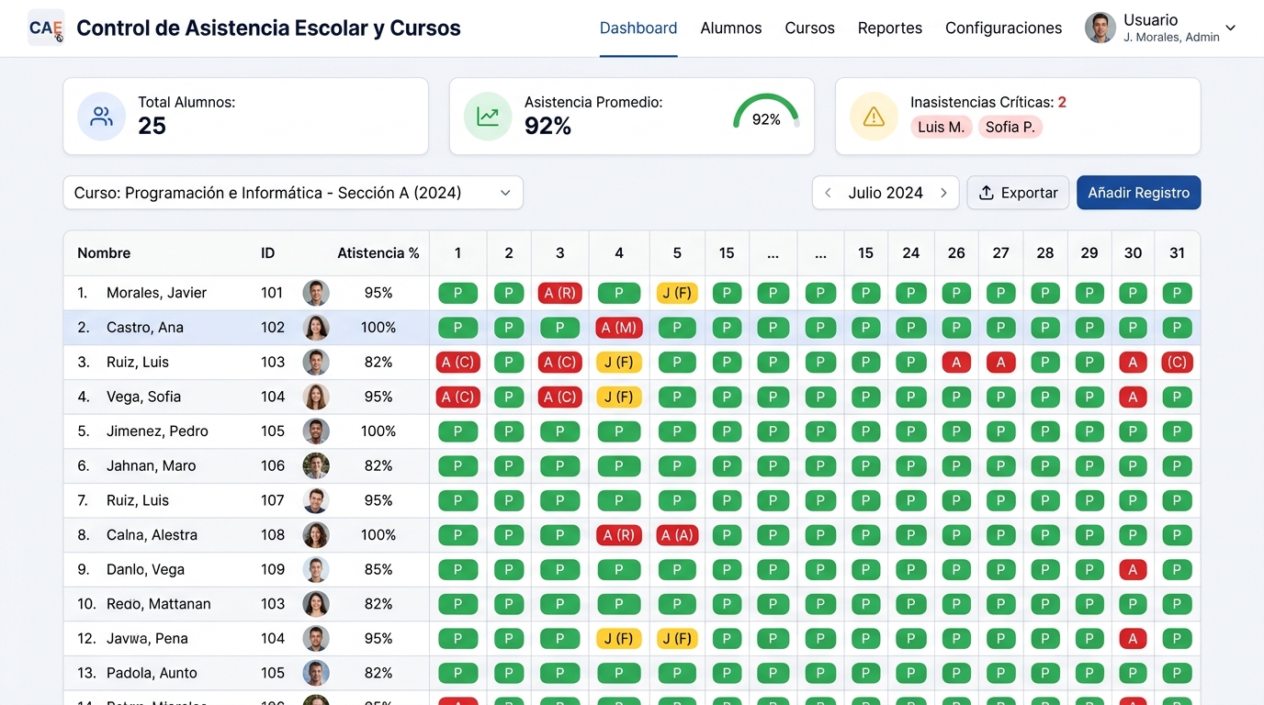
Task: Click the Exportar button
Action: (x=1018, y=193)
